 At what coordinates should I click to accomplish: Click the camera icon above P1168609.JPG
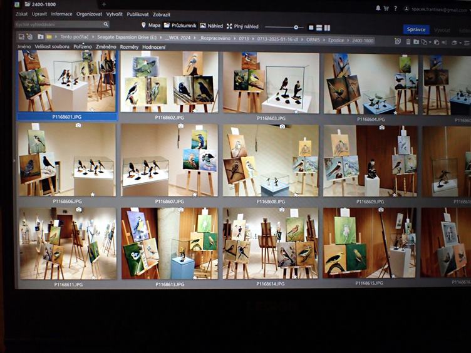click(381, 127)
